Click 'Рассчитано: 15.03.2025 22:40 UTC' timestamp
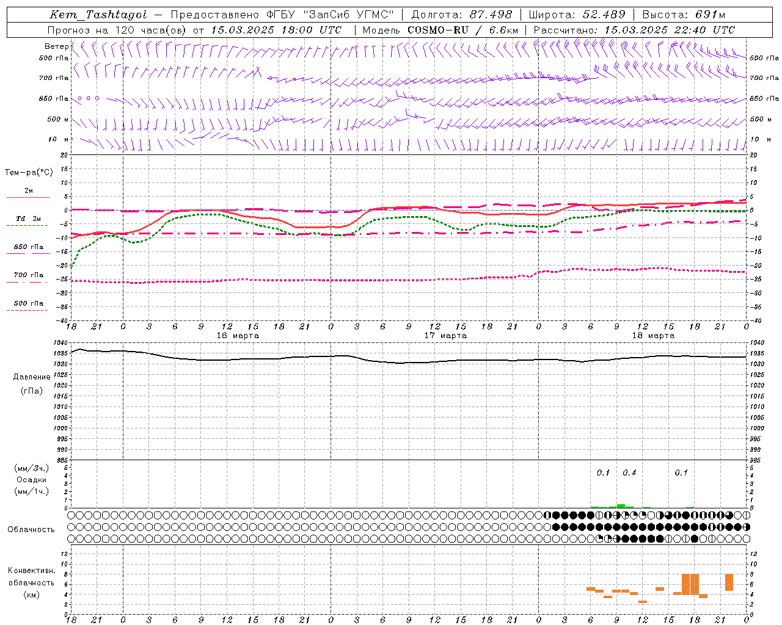782x625 pixels. point(634,30)
